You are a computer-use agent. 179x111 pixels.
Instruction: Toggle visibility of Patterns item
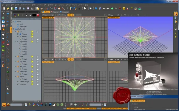pyautogui.click(x=32, y=34)
